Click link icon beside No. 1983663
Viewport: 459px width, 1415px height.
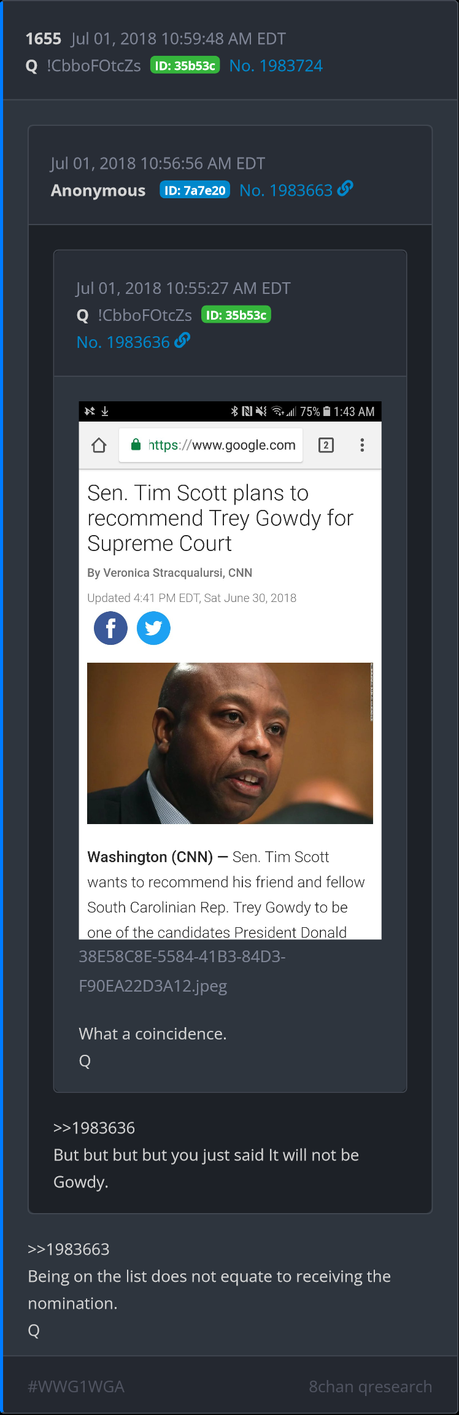345,189
